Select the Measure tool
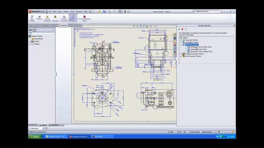Image resolution: width=264 pixels, height=148 pixels. point(39,18)
